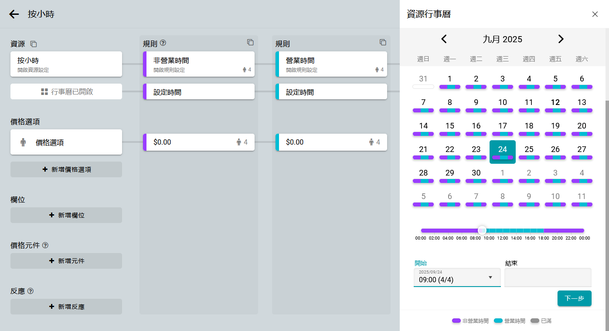The height and width of the screenshot is (331, 609).
Task: Click the copy icon in 非營業時間 rule column
Action: [250, 42]
